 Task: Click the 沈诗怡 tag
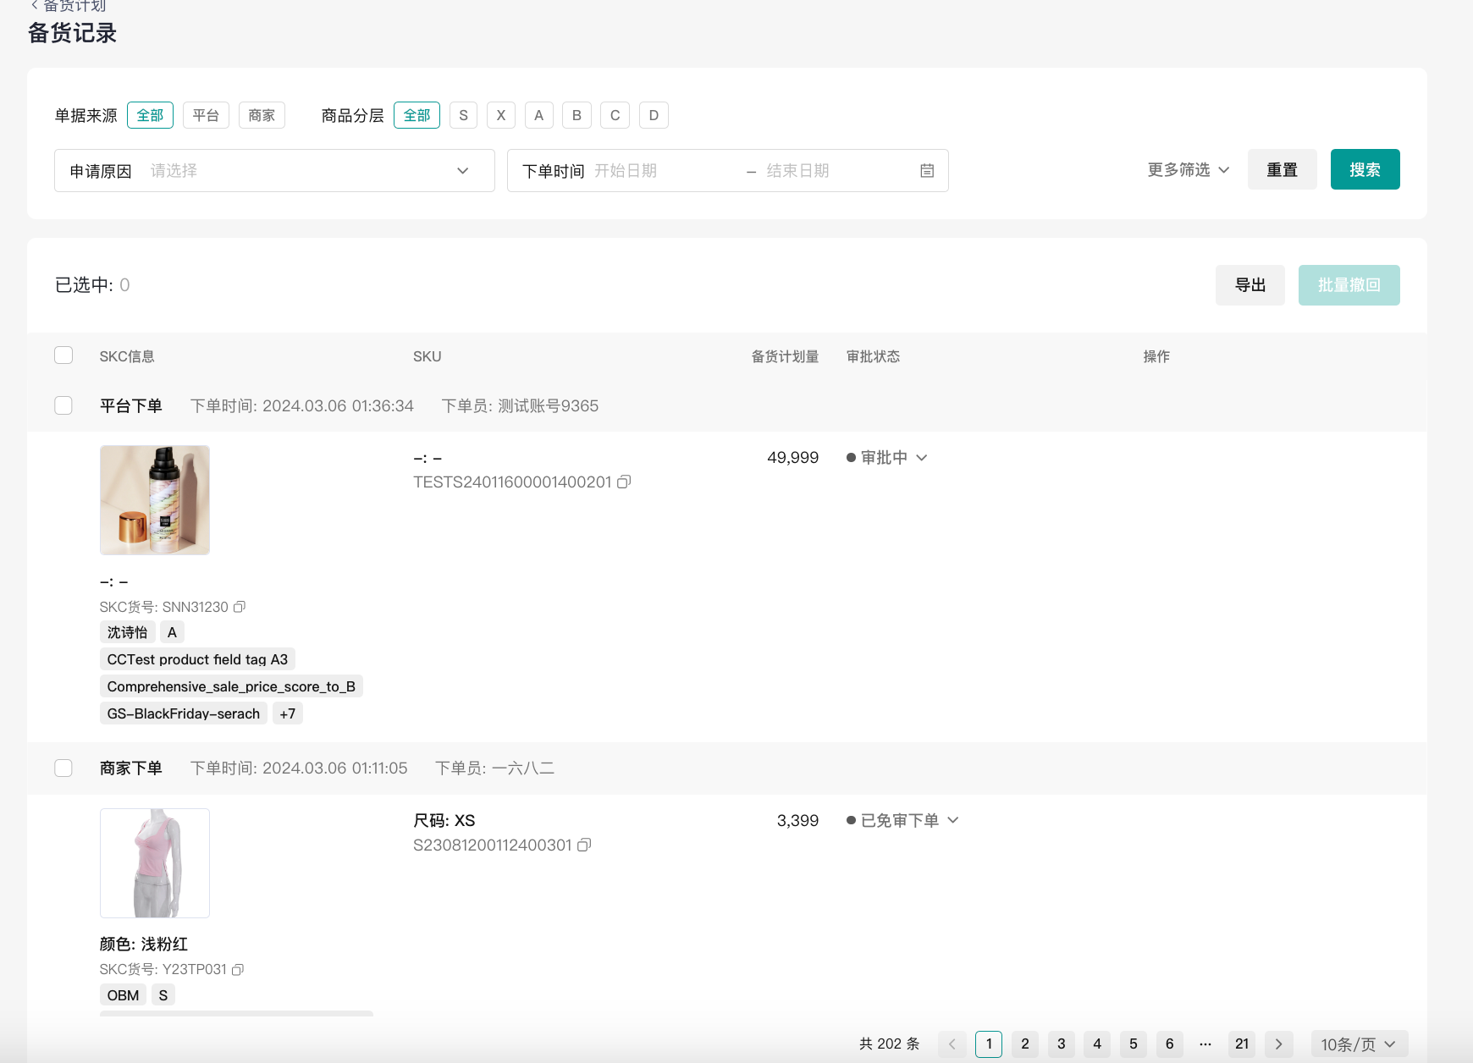127,632
